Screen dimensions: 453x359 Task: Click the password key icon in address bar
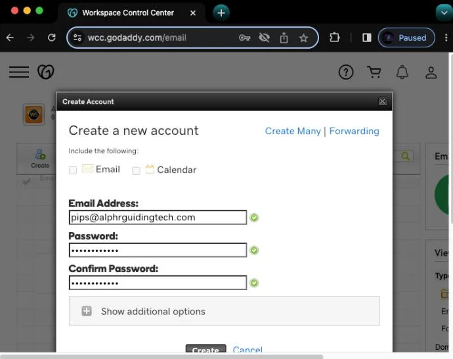[x=244, y=37]
